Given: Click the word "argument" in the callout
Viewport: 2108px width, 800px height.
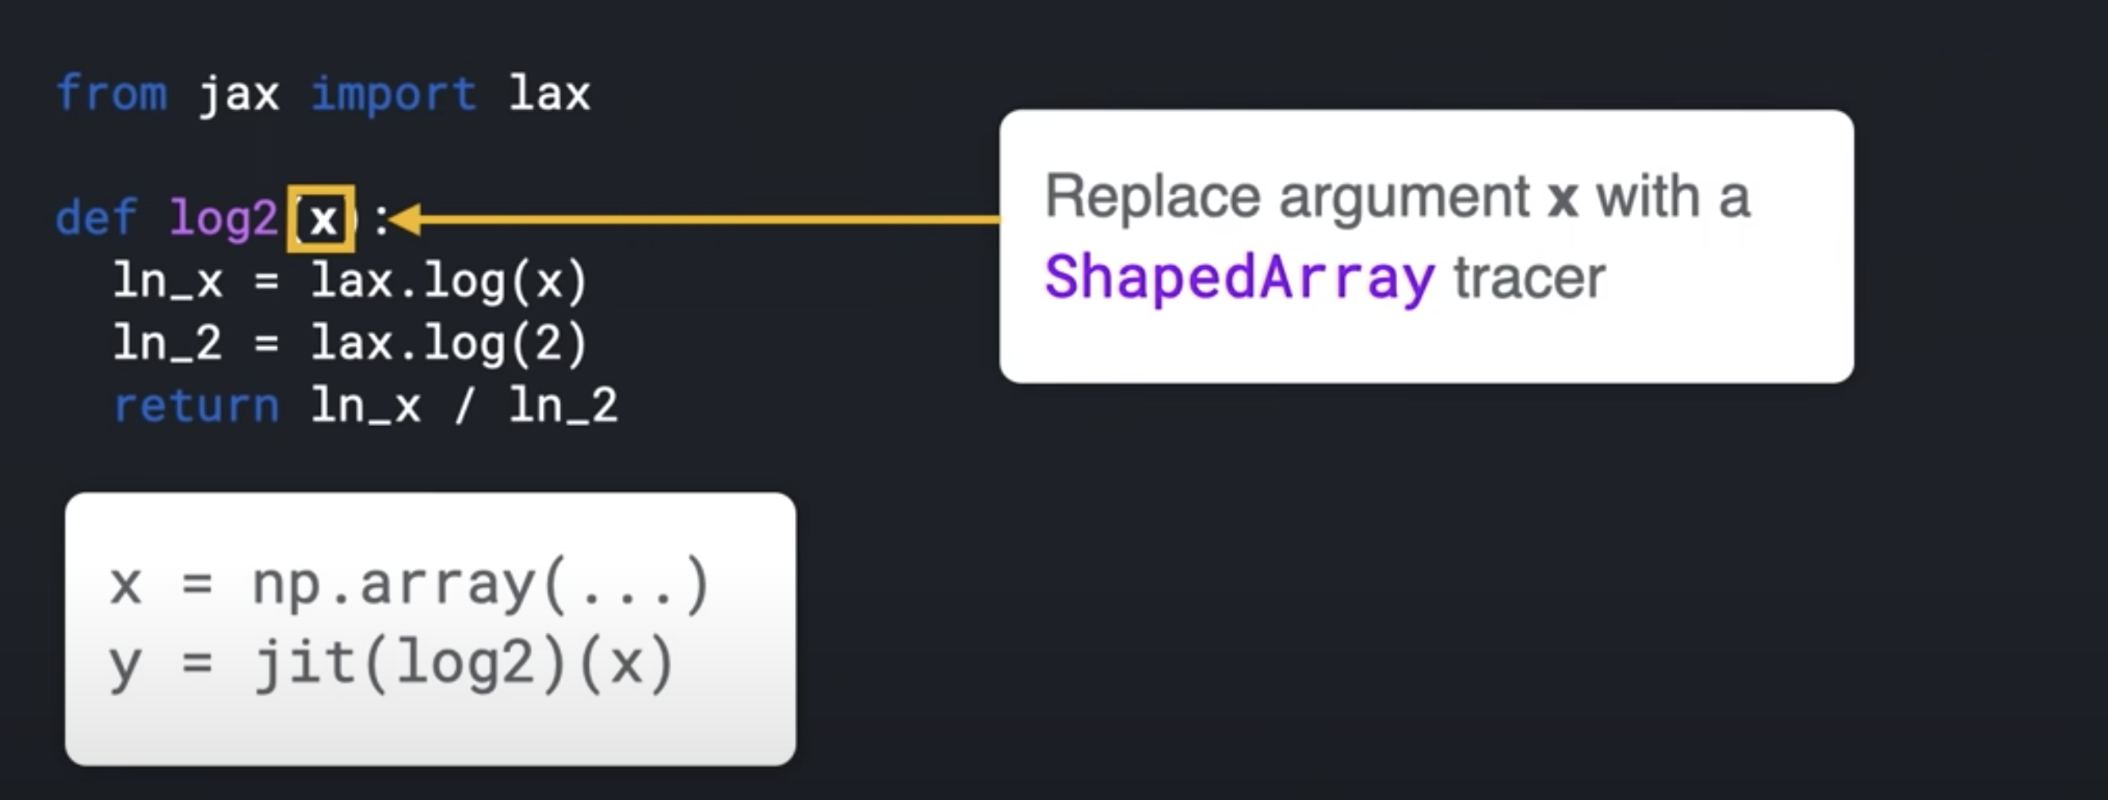Looking at the screenshot, I should (x=1404, y=197).
